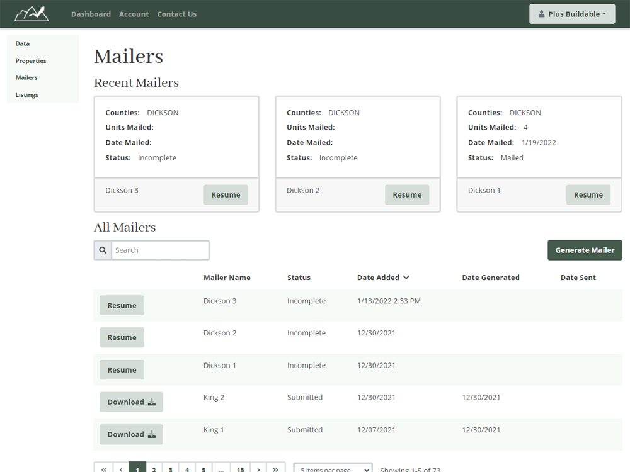Click 'Showing 1-5 of 73' text
This screenshot has width=630, height=472.
tap(410, 469)
